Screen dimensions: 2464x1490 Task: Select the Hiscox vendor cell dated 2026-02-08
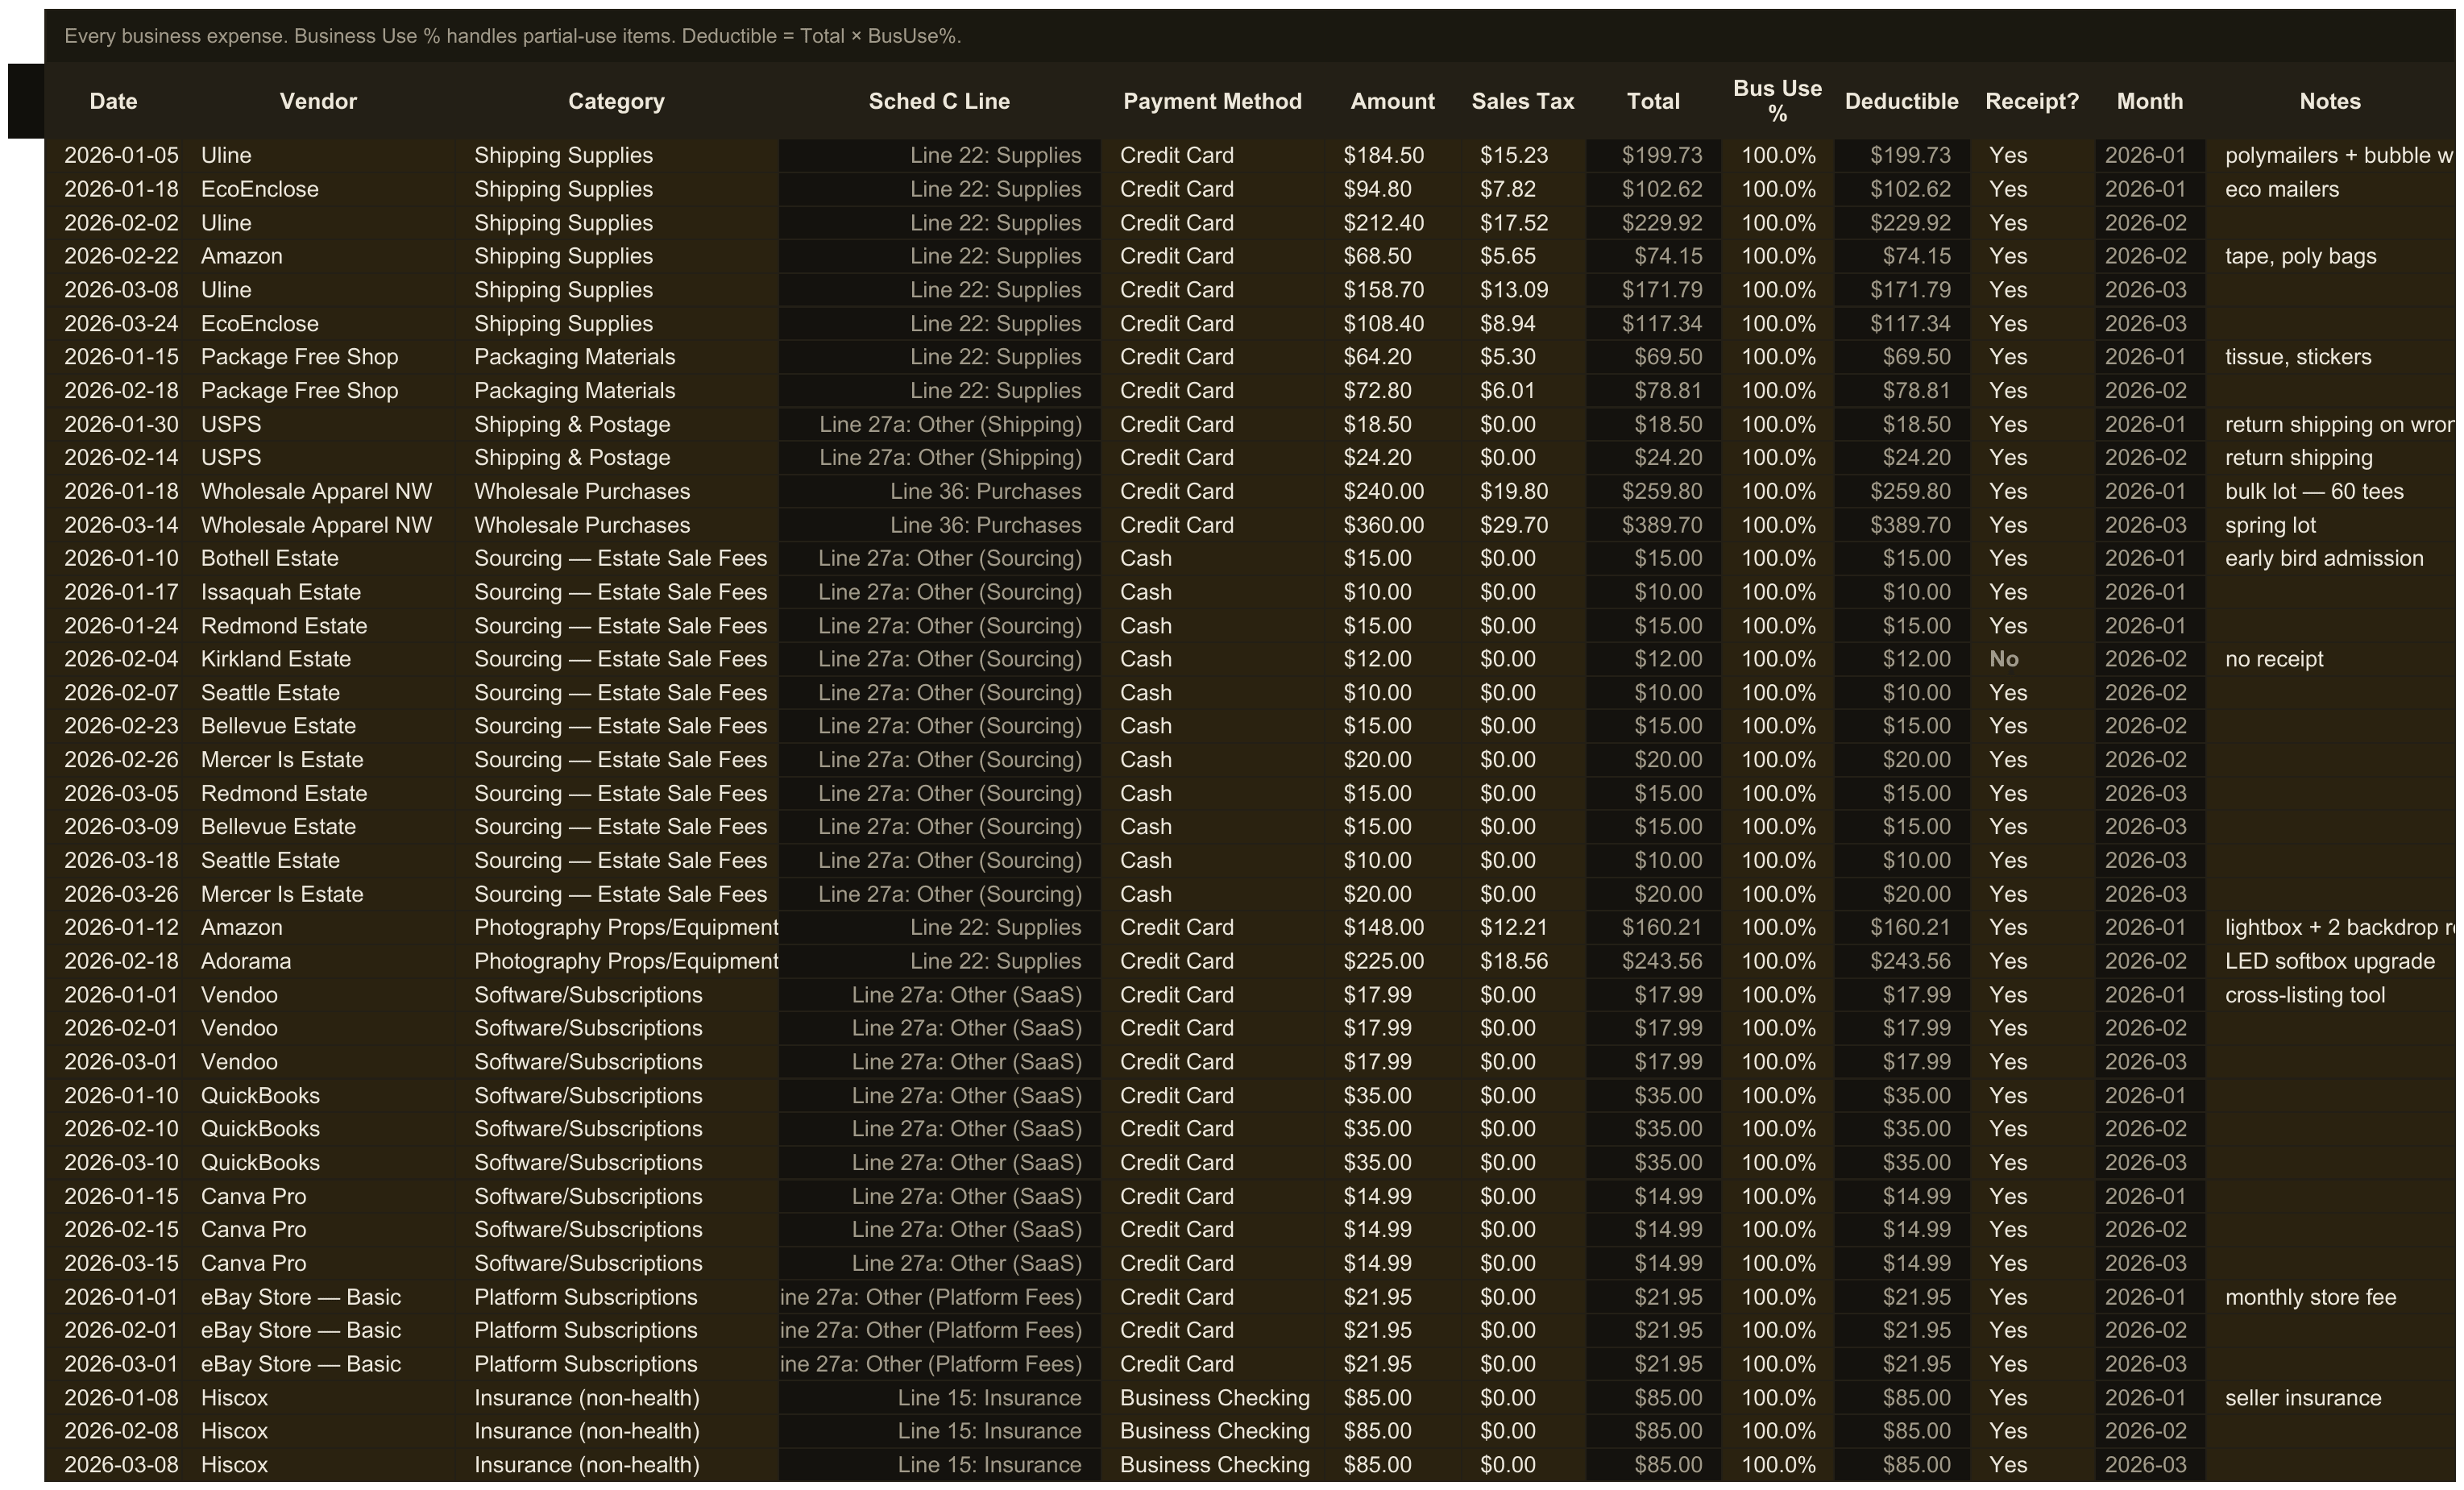pyautogui.click(x=318, y=1431)
